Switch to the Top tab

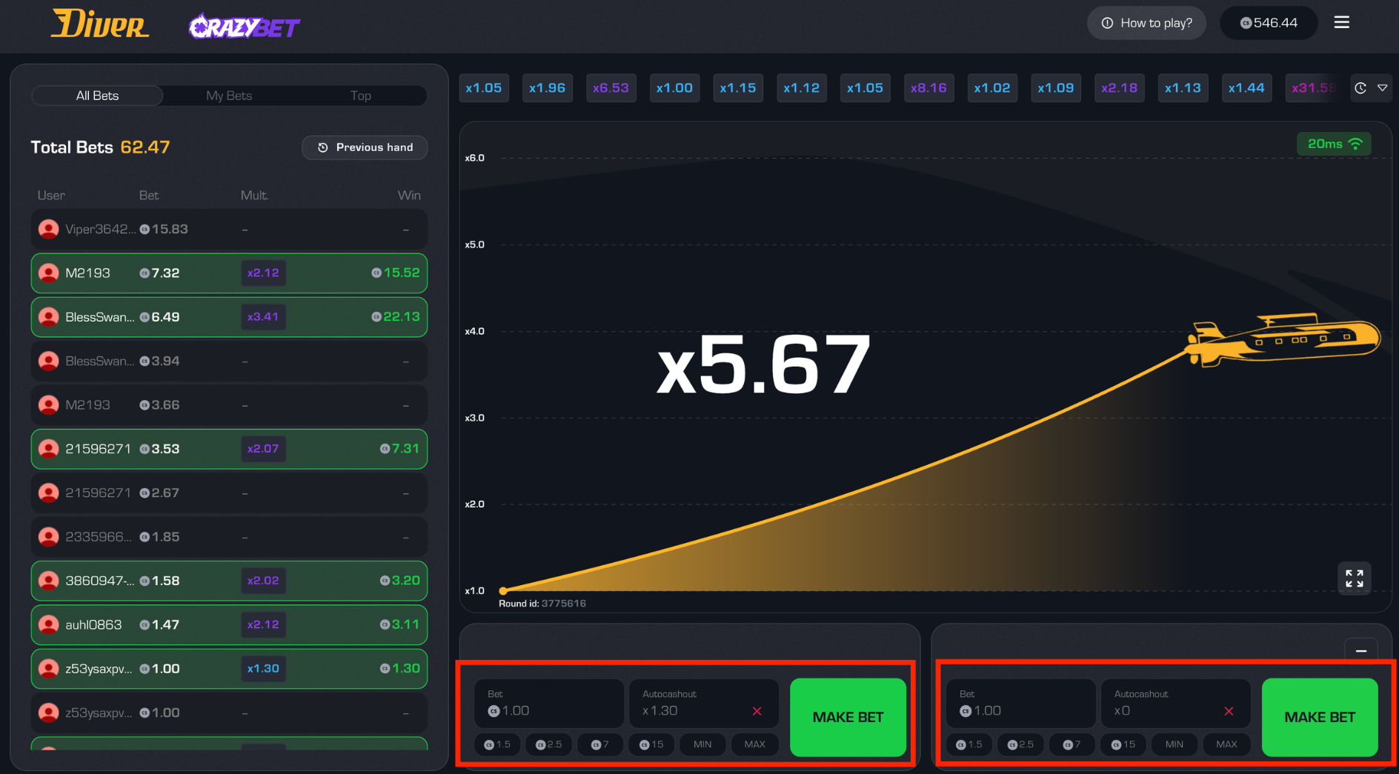[x=360, y=96]
